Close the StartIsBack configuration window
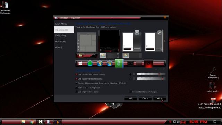 tap(165, 18)
